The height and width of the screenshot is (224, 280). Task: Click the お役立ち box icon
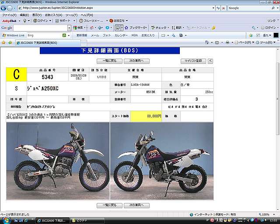coord(111,21)
